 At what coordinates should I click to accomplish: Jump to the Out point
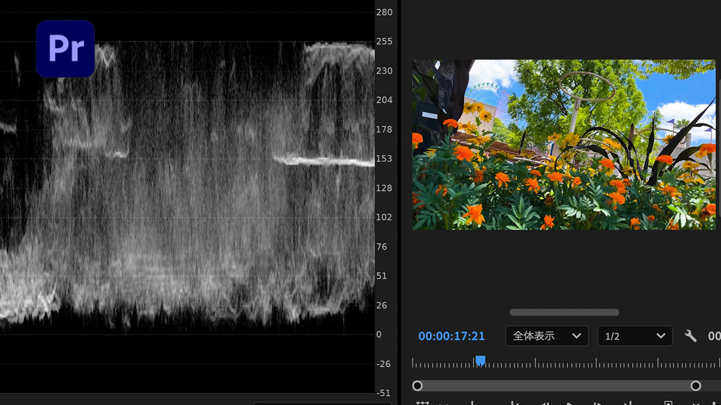pyautogui.click(x=627, y=403)
